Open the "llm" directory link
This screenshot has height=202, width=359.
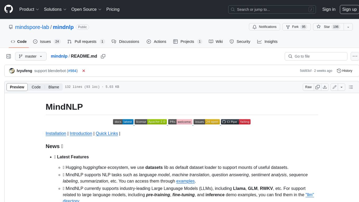pos(310,195)
